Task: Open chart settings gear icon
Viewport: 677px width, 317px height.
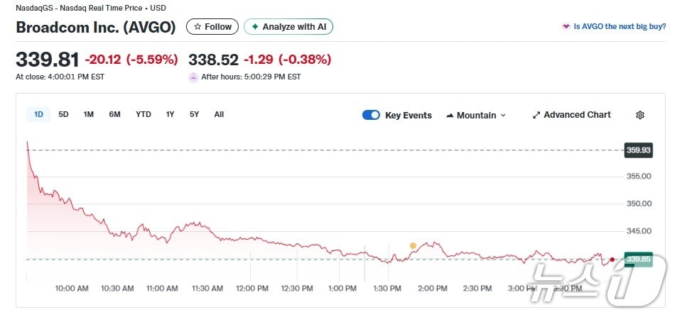Action: point(639,115)
